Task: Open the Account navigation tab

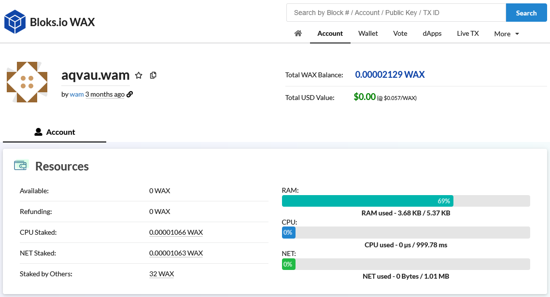Action: 330,33
